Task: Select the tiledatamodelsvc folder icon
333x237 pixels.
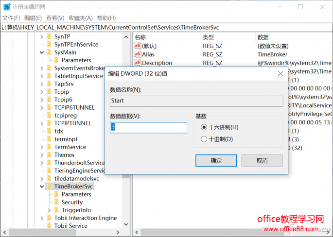Action: (49, 178)
